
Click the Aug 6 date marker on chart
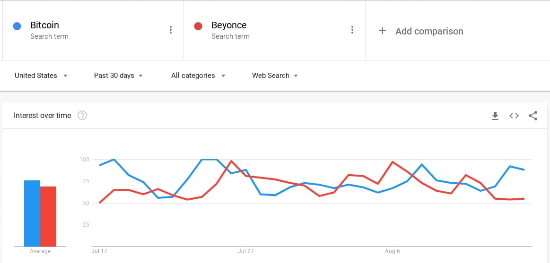pos(393,251)
